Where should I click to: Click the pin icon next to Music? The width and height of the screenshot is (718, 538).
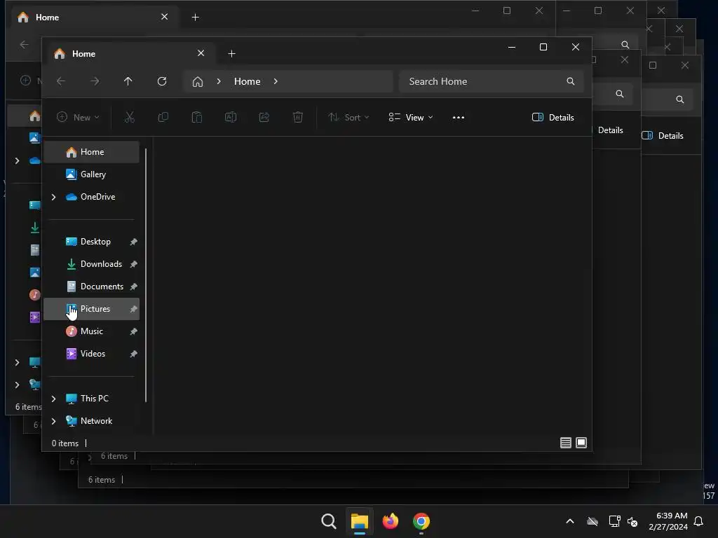tap(133, 331)
